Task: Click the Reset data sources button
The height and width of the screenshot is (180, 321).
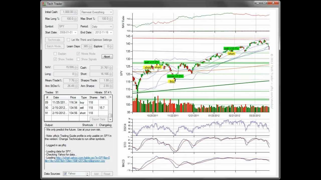Action: click(107, 174)
